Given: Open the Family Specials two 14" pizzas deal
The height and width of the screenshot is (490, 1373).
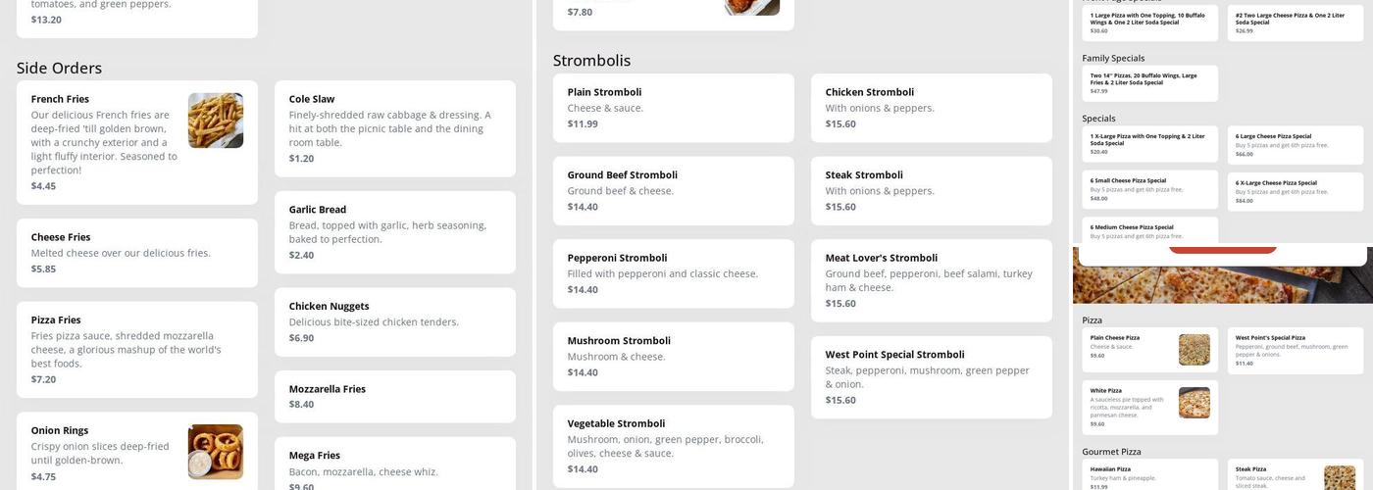Looking at the screenshot, I should 1149,83.
